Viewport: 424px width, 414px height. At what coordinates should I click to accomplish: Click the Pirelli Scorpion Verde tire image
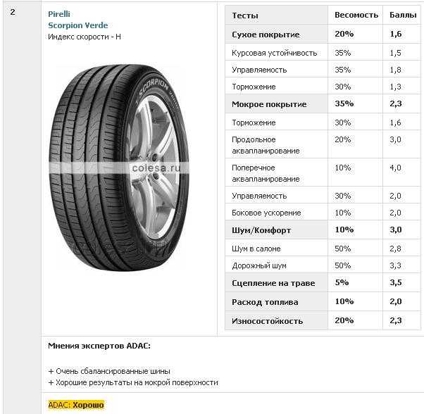coord(119,168)
